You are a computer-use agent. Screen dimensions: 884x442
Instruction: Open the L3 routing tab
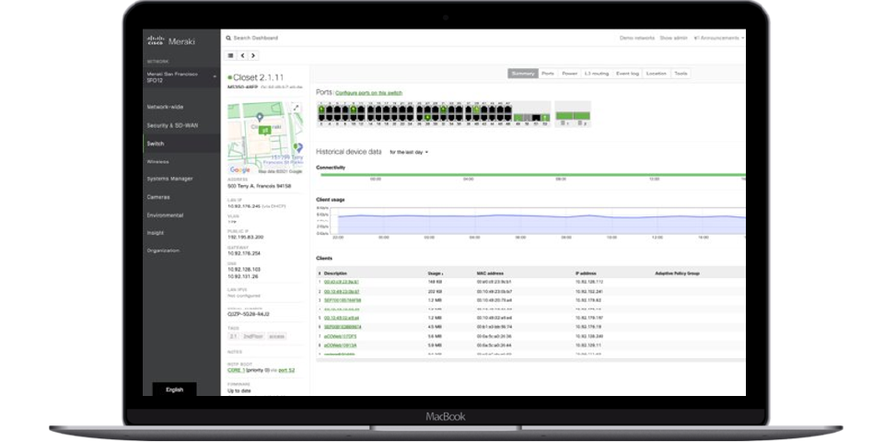pos(597,73)
